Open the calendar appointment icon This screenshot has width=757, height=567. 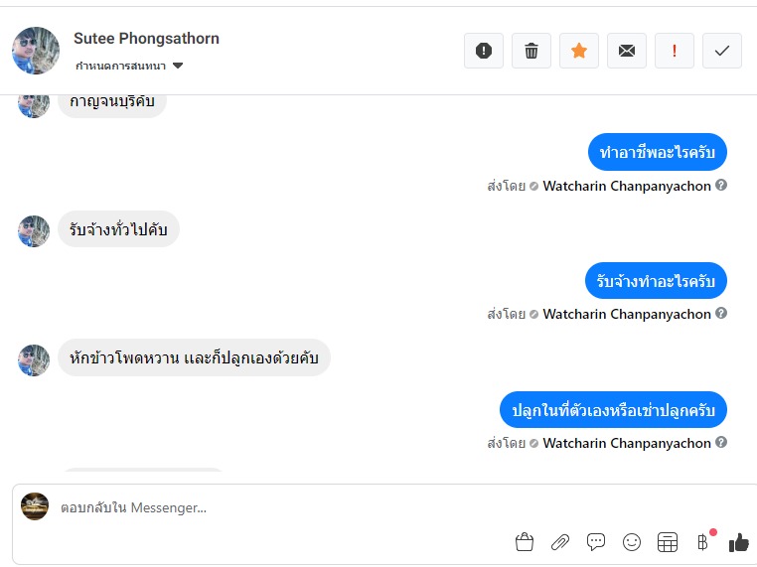coord(668,542)
